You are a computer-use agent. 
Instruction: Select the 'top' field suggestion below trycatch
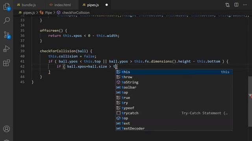pos(174,118)
